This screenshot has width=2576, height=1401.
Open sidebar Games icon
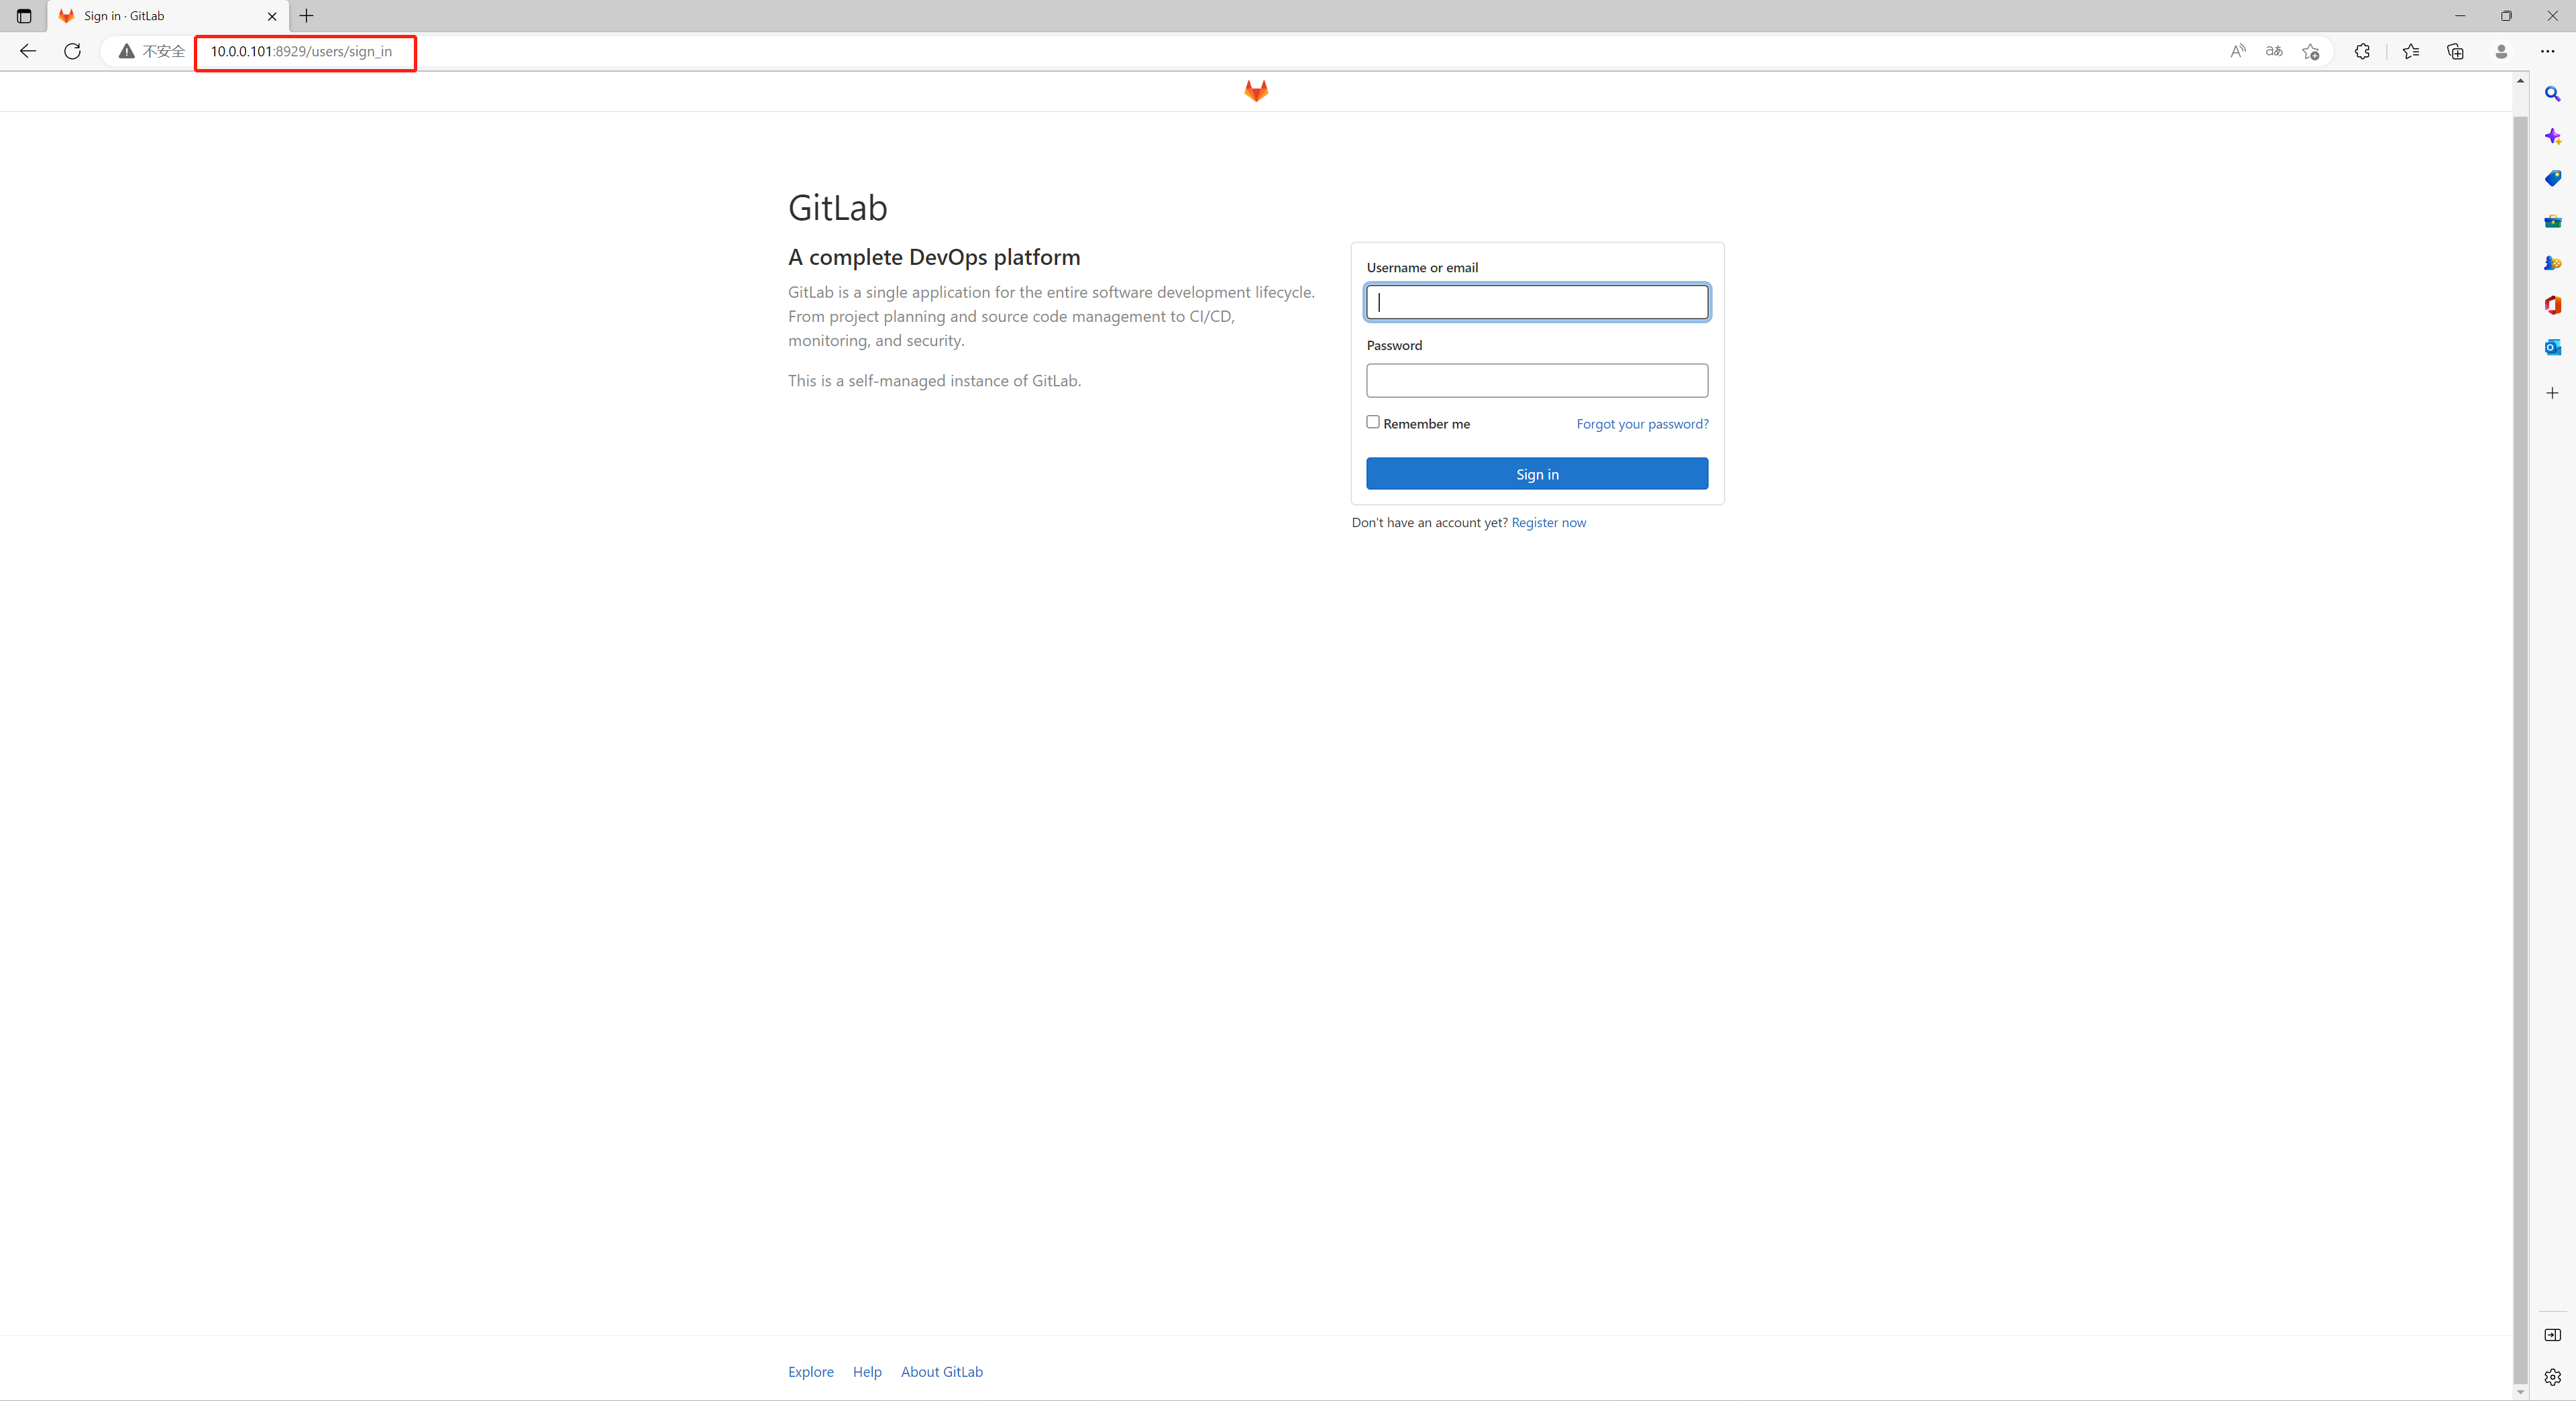[2552, 263]
